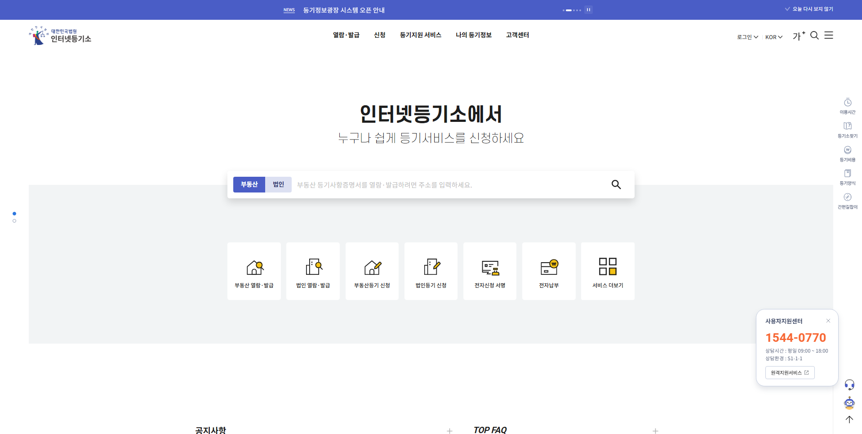This screenshot has height=434, width=862.
Task: Open the chatbot assistant icon
Action: pos(849,403)
